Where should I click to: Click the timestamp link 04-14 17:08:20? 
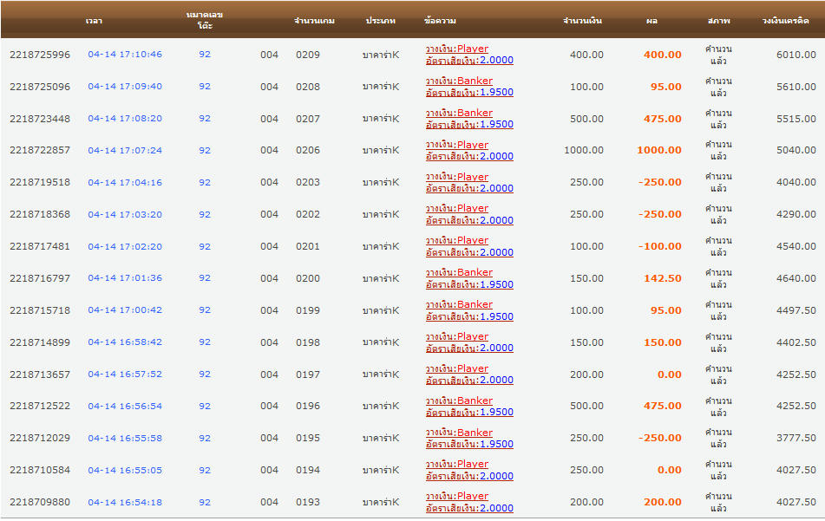(x=124, y=119)
